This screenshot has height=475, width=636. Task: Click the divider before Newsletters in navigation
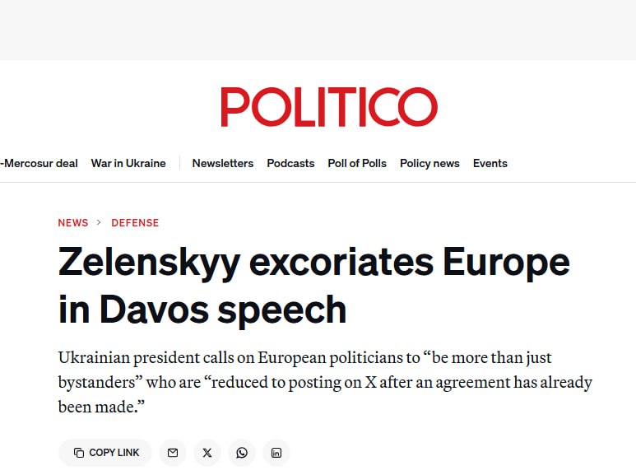[179, 163]
